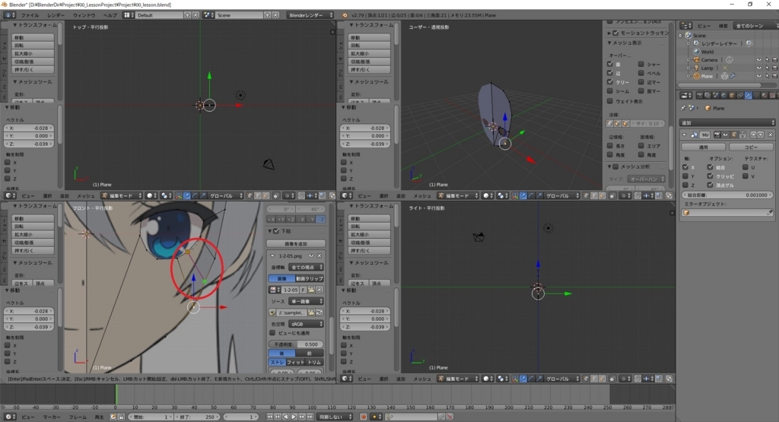The height and width of the screenshot is (422, 779).
Task: Play animation forward in timeline
Action: click(x=294, y=417)
